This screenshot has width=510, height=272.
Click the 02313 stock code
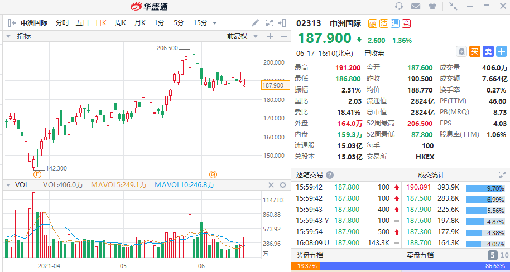[x=309, y=23]
